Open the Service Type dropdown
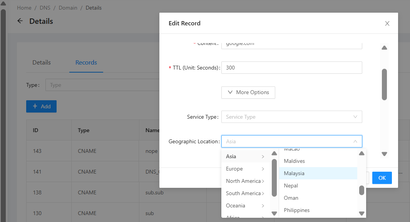 tap(291, 117)
